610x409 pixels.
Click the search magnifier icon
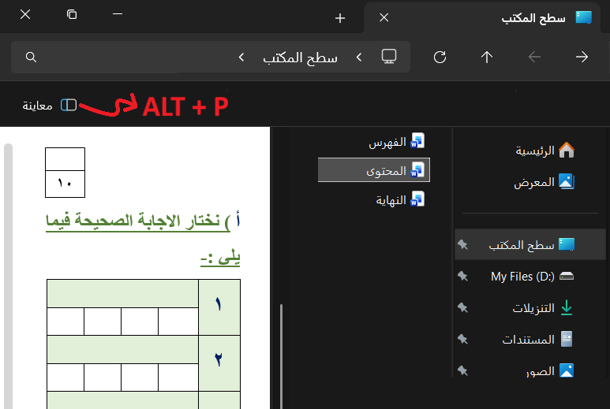pos(31,57)
